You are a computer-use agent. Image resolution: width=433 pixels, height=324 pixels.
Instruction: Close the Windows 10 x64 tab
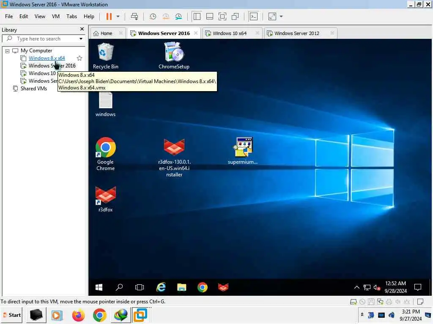(258, 33)
